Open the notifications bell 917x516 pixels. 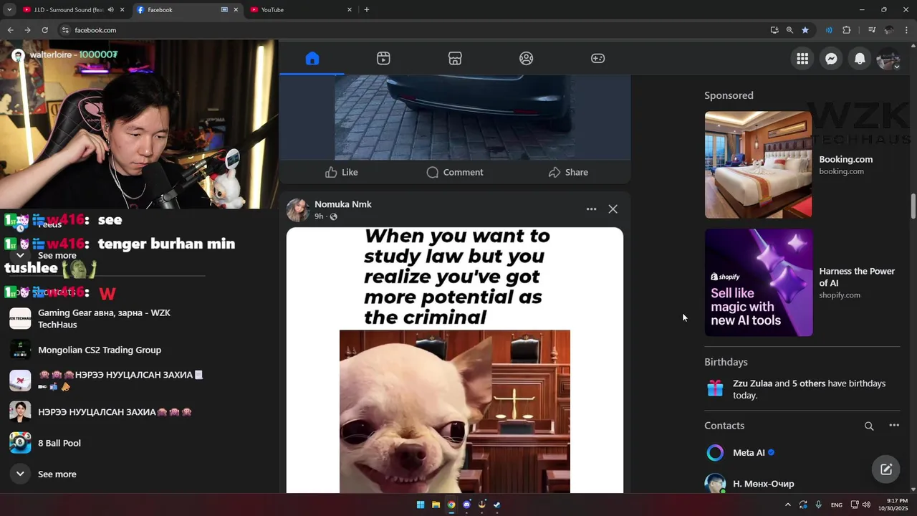[x=860, y=59]
